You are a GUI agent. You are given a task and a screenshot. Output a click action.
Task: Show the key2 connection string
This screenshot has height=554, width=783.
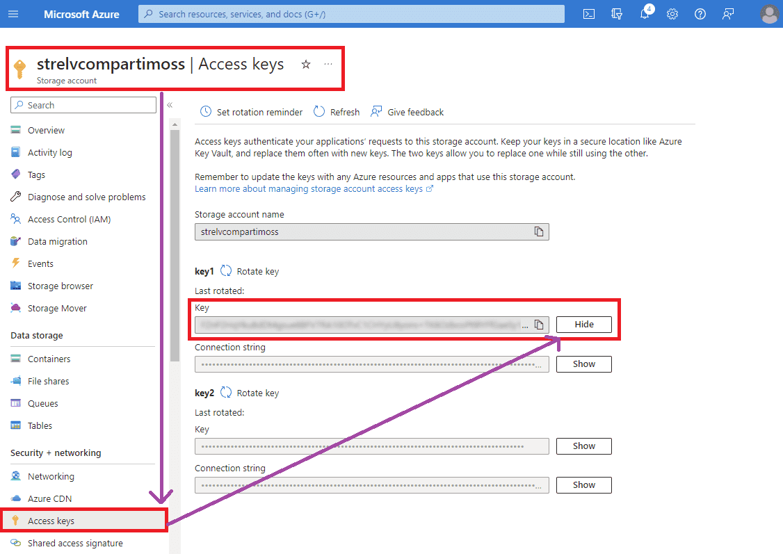(583, 484)
